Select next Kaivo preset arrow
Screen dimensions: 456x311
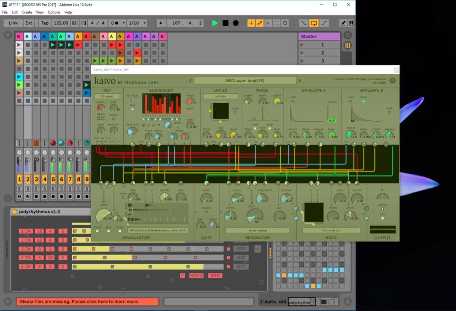[x=299, y=81]
